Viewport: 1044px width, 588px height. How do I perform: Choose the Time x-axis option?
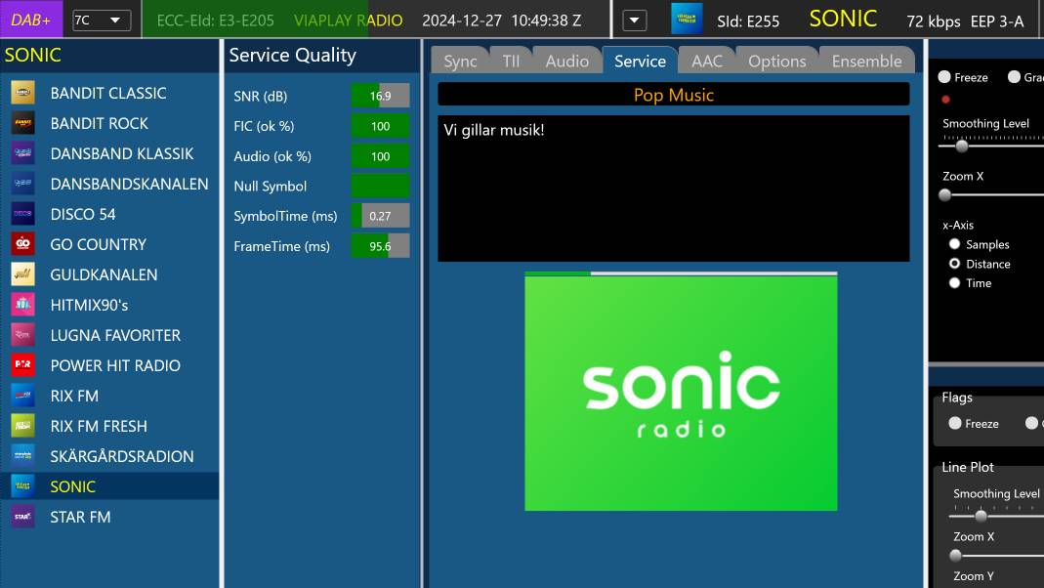[955, 283]
